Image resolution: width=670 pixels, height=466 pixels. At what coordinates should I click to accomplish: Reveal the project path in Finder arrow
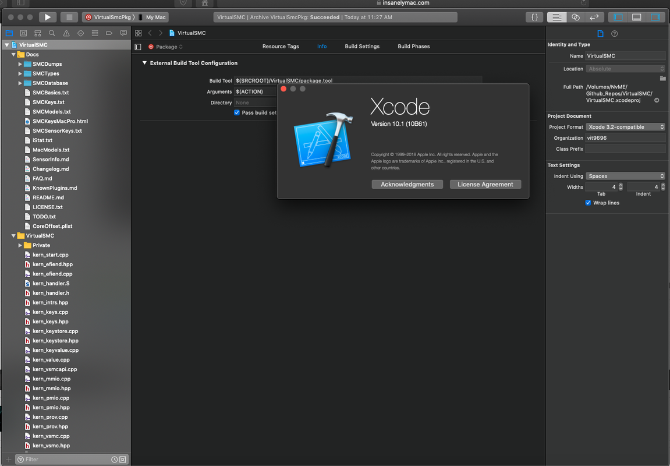pos(657,100)
